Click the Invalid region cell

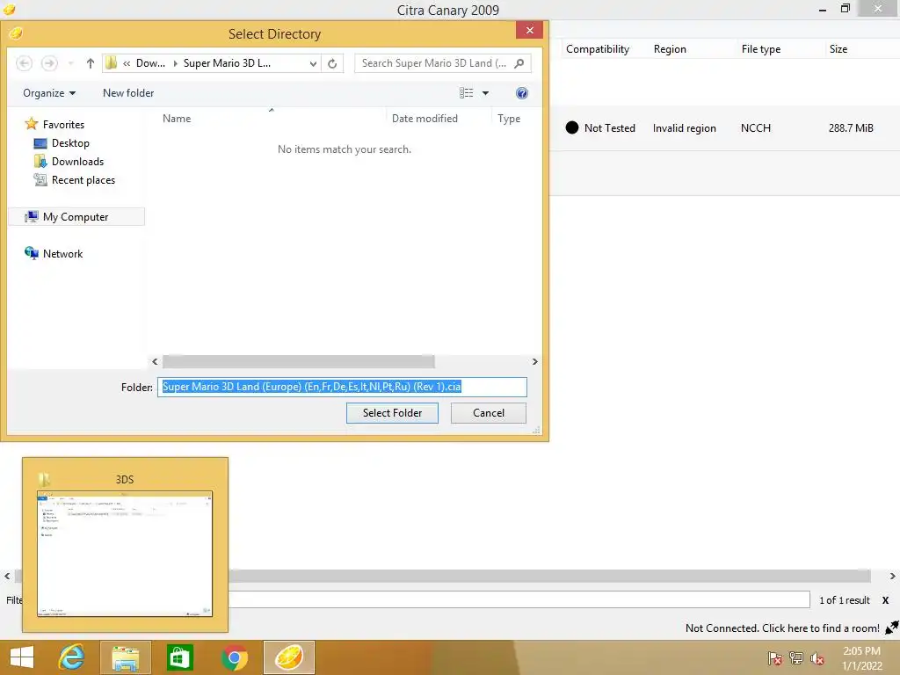[684, 128]
